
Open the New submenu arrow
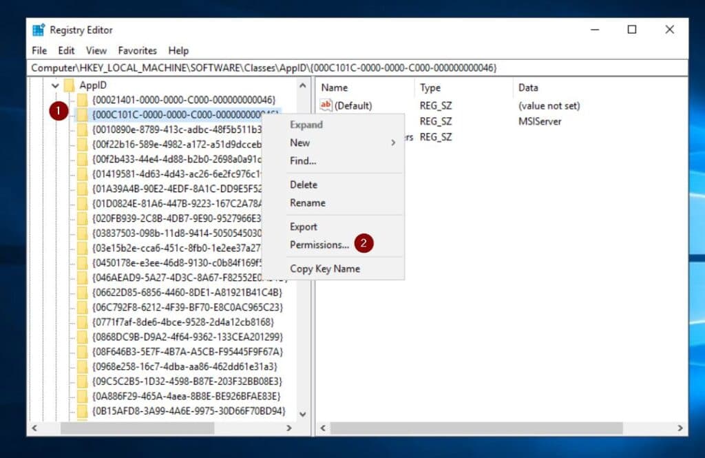[x=393, y=143]
